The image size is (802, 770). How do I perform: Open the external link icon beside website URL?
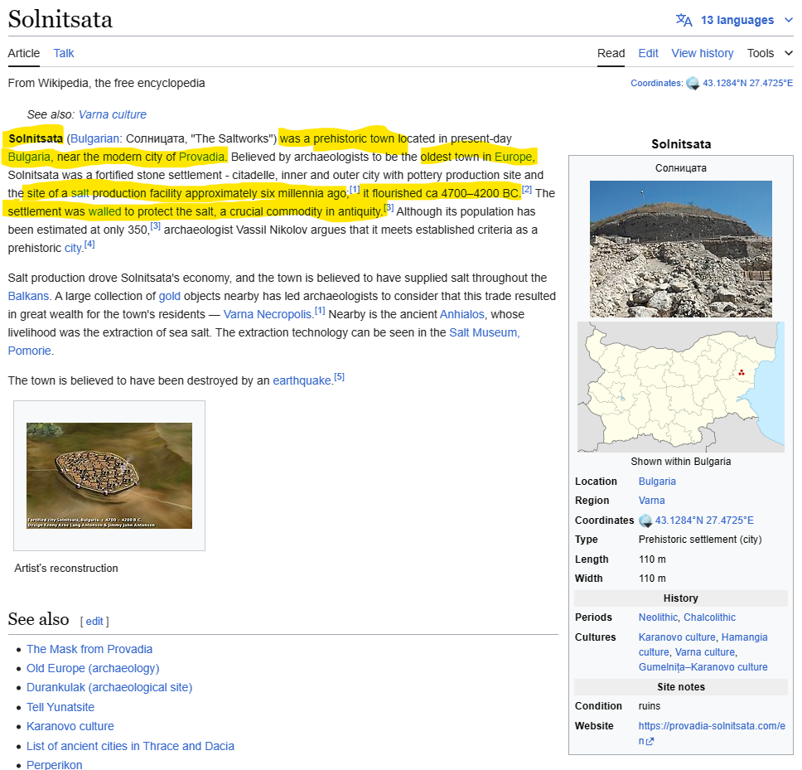(x=650, y=741)
